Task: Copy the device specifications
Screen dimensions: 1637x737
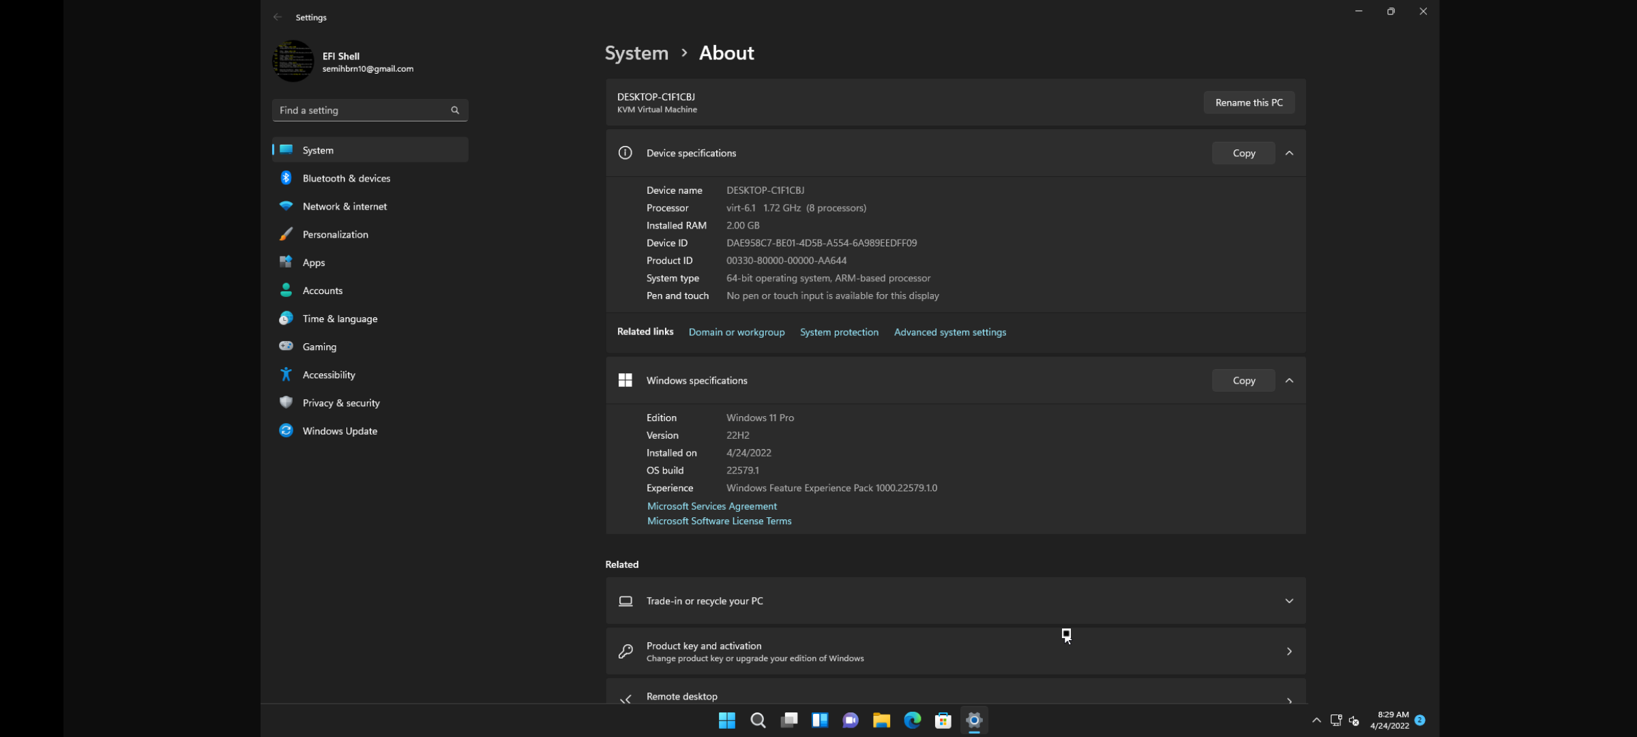Action: pyautogui.click(x=1243, y=153)
